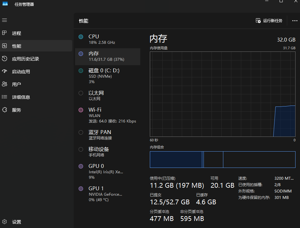This screenshot has width=300, height=228.
Task: Click the 运行新任务 button
Action: (269, 21)
